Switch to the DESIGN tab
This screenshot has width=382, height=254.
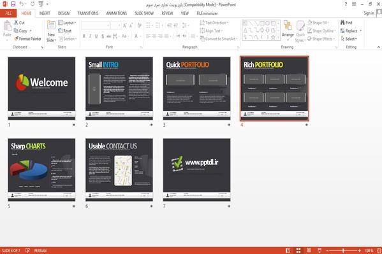pyautogui.click(x=64, y=13)
